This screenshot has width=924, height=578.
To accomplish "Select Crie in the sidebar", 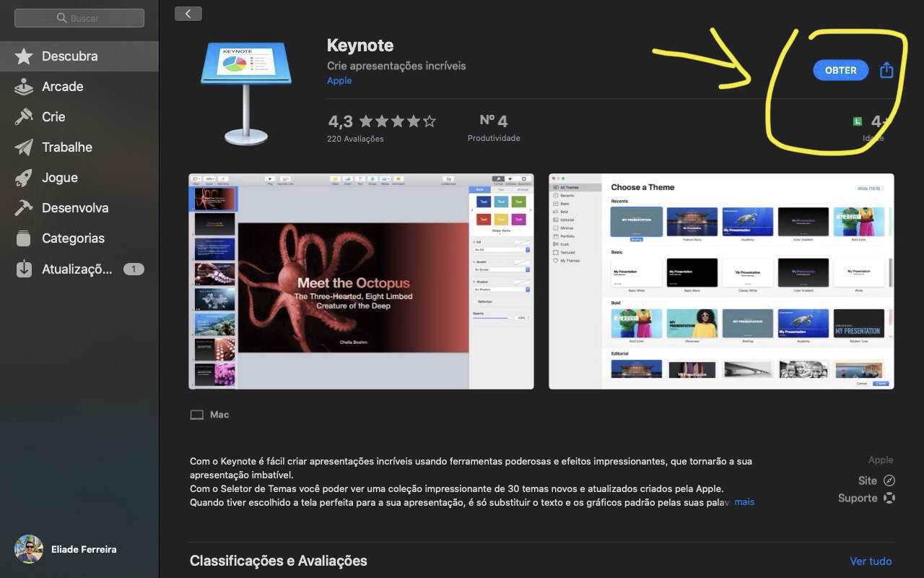I will coord(79,117).
